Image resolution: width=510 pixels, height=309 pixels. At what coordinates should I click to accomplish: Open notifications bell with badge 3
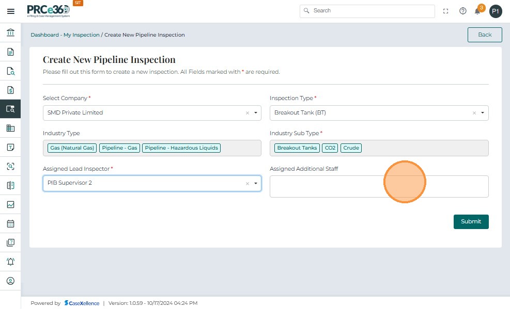[478, 11]
